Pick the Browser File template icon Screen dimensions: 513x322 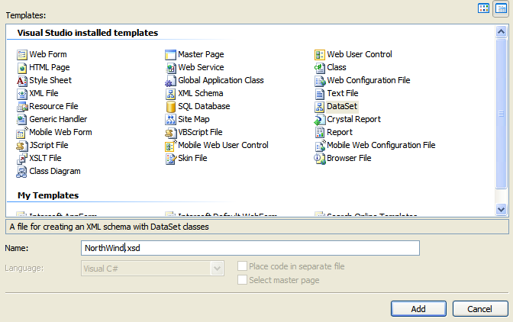coord(320,159)
